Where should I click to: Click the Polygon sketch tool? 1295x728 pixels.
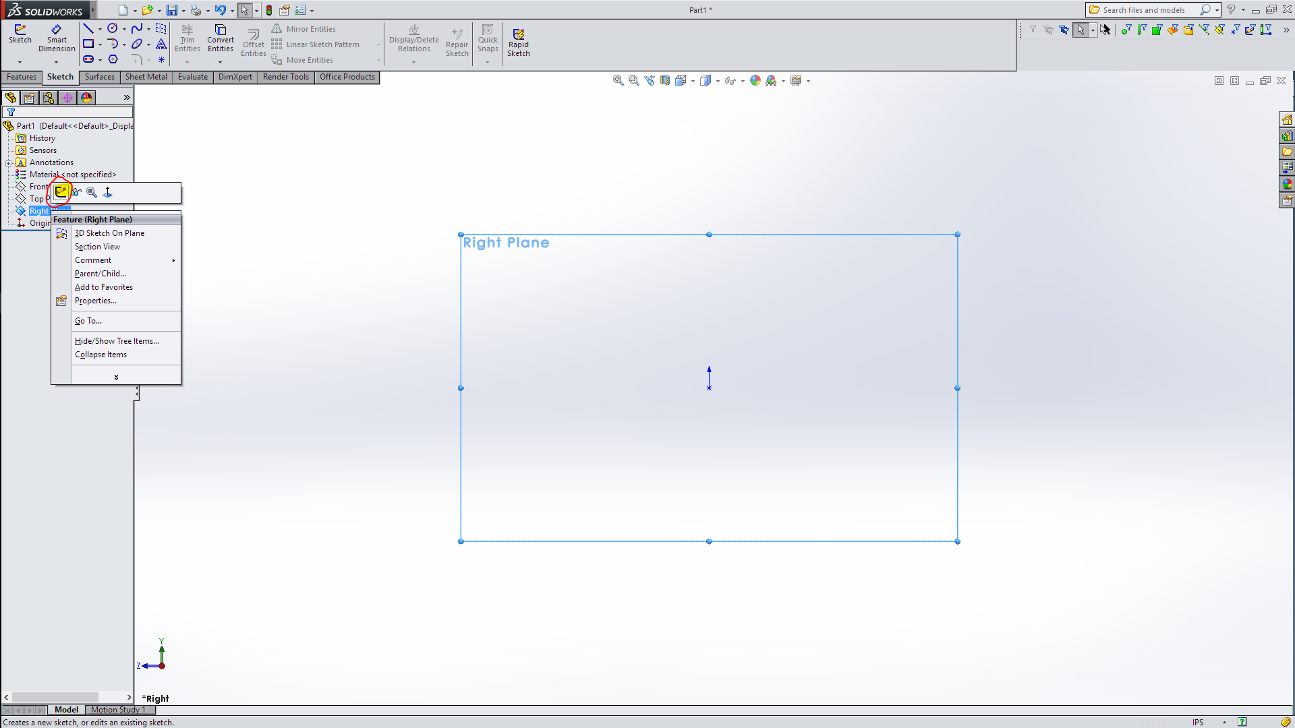point(113,59)
